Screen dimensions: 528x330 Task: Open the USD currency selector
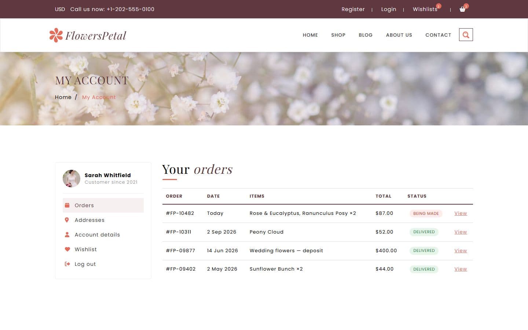pos(60,9)
